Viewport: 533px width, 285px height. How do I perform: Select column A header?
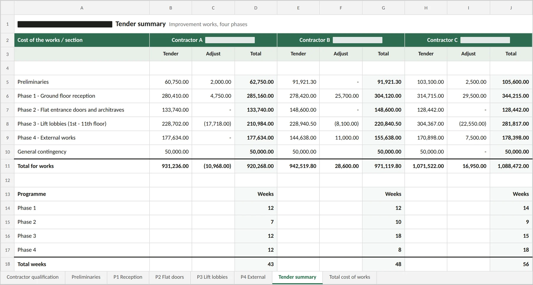82,8
